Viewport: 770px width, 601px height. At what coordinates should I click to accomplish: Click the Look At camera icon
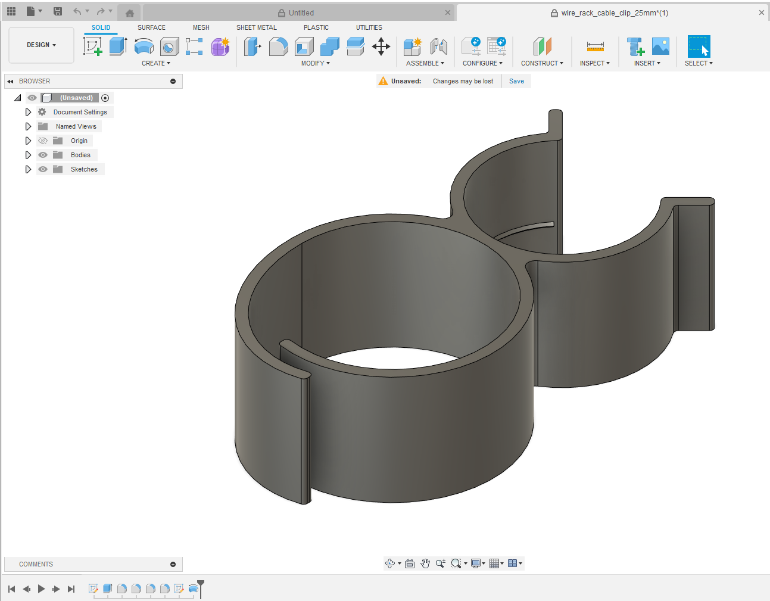click(x=410, y=563)
